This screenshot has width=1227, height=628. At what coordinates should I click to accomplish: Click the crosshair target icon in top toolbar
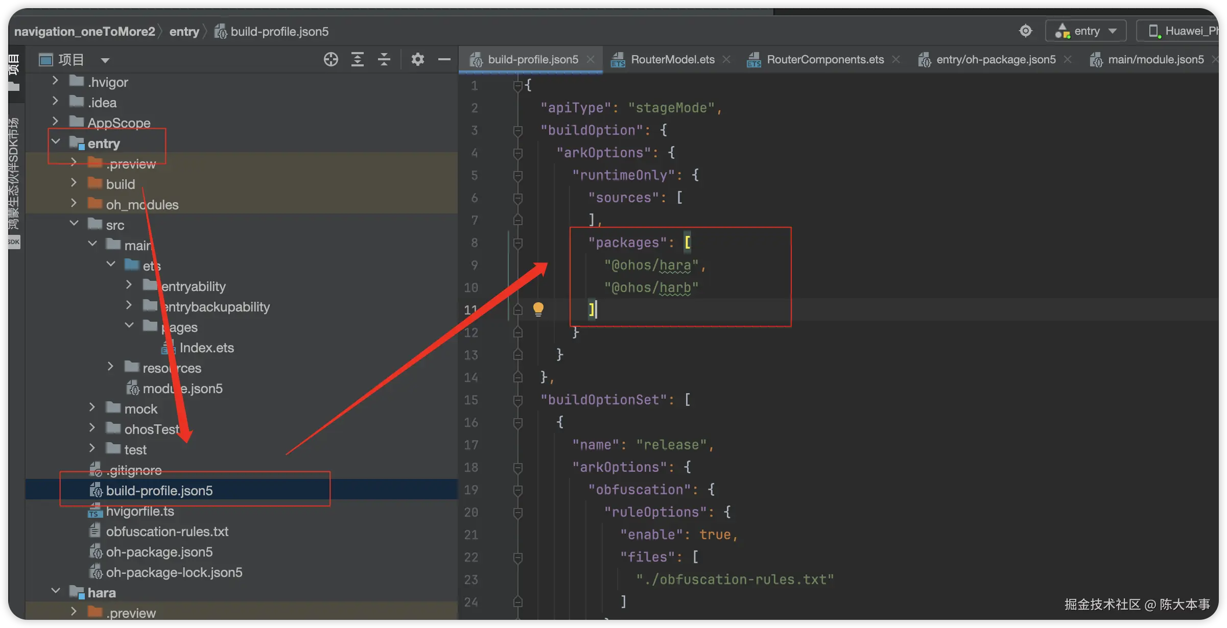click(x=1025, y=31)
